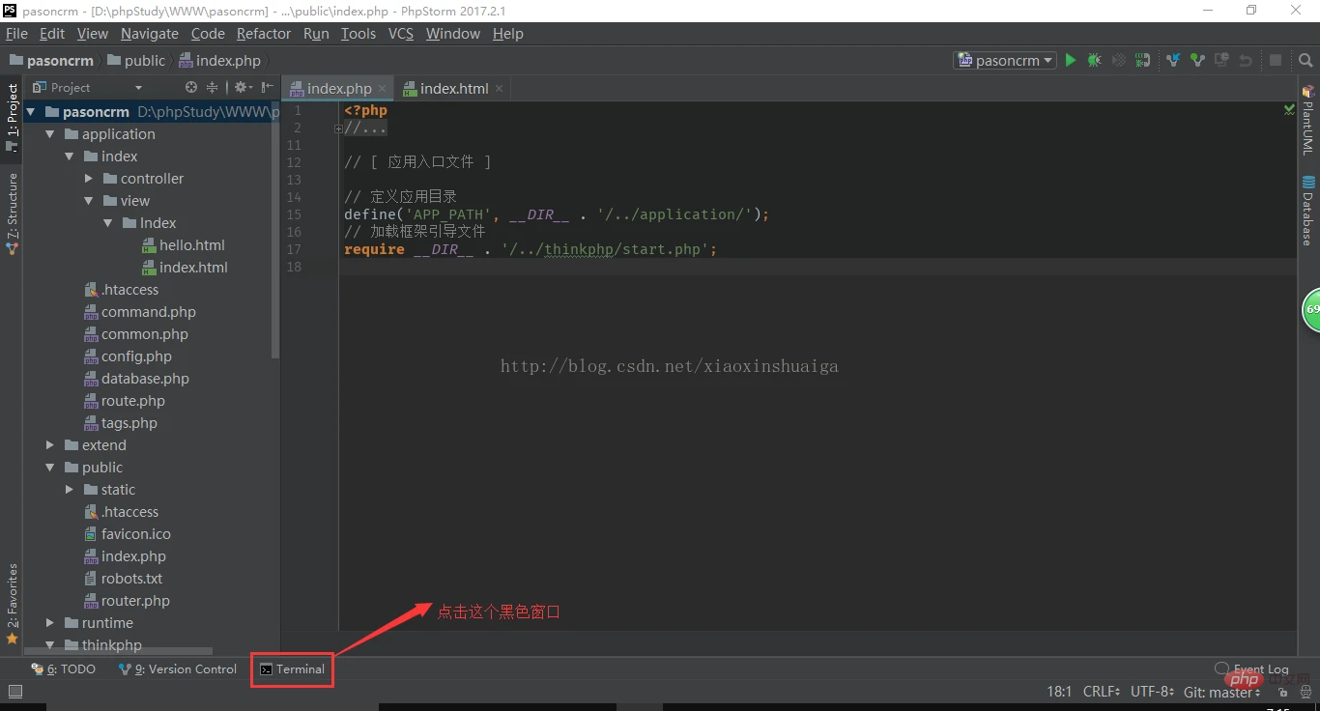
Task: Expand the controller folder in tree
Action: coord(89,179)
